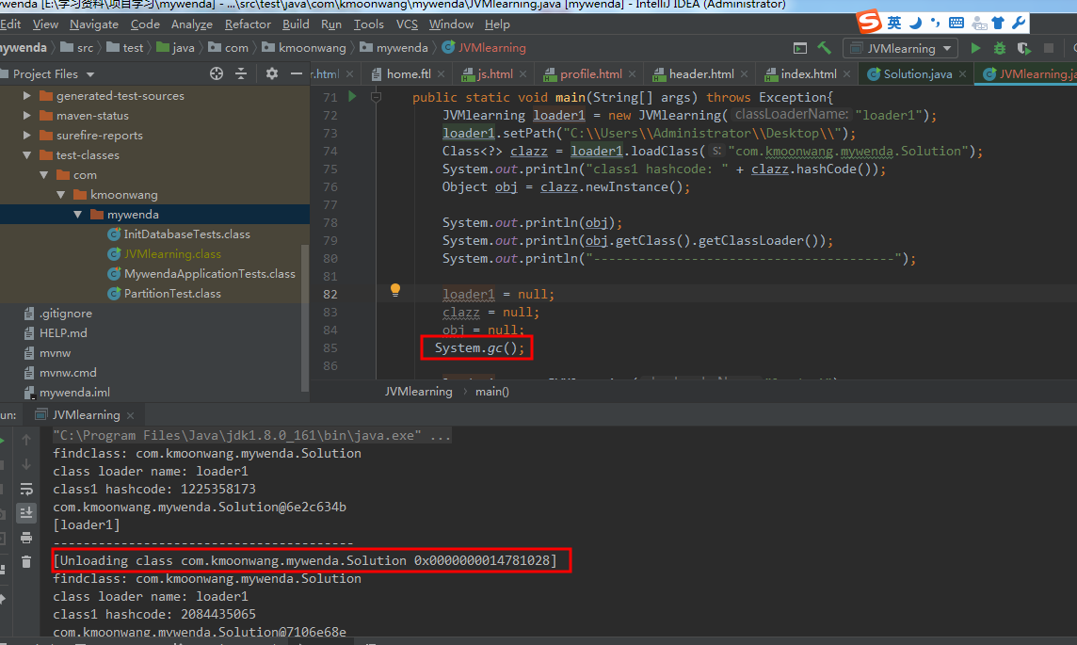This screenshot has width=1077, height=645.
Task: Click up arrow in run console toolbar
Action: (x=26, y=440)
